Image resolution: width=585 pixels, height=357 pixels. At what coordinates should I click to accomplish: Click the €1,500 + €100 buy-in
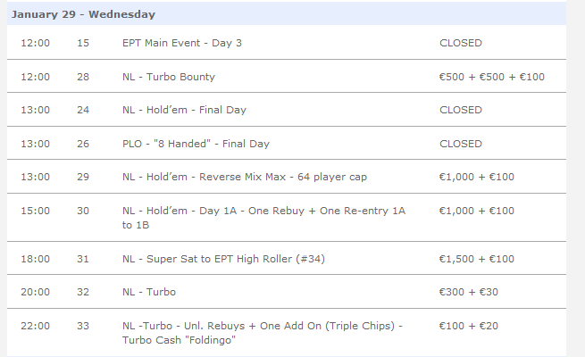click(476, 259)
